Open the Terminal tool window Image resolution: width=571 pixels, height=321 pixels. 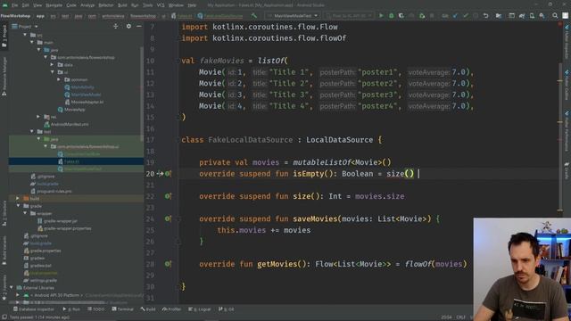[122, 309]
